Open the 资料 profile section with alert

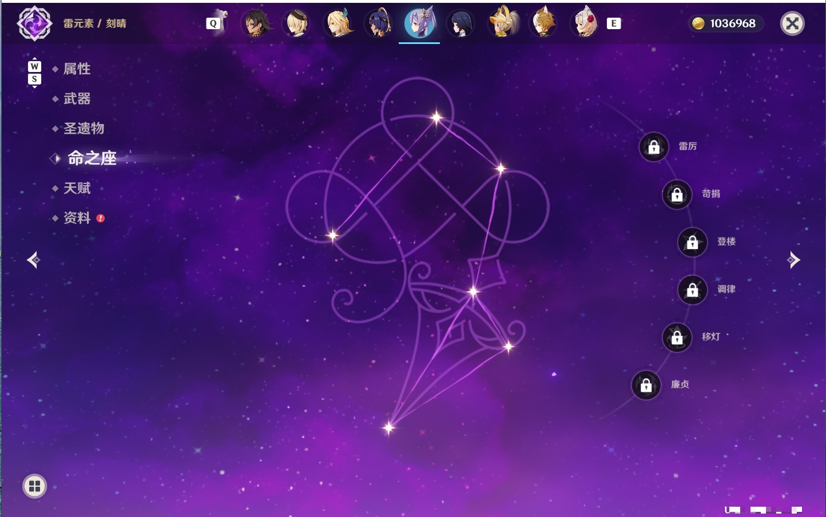(x=78, y=218)
